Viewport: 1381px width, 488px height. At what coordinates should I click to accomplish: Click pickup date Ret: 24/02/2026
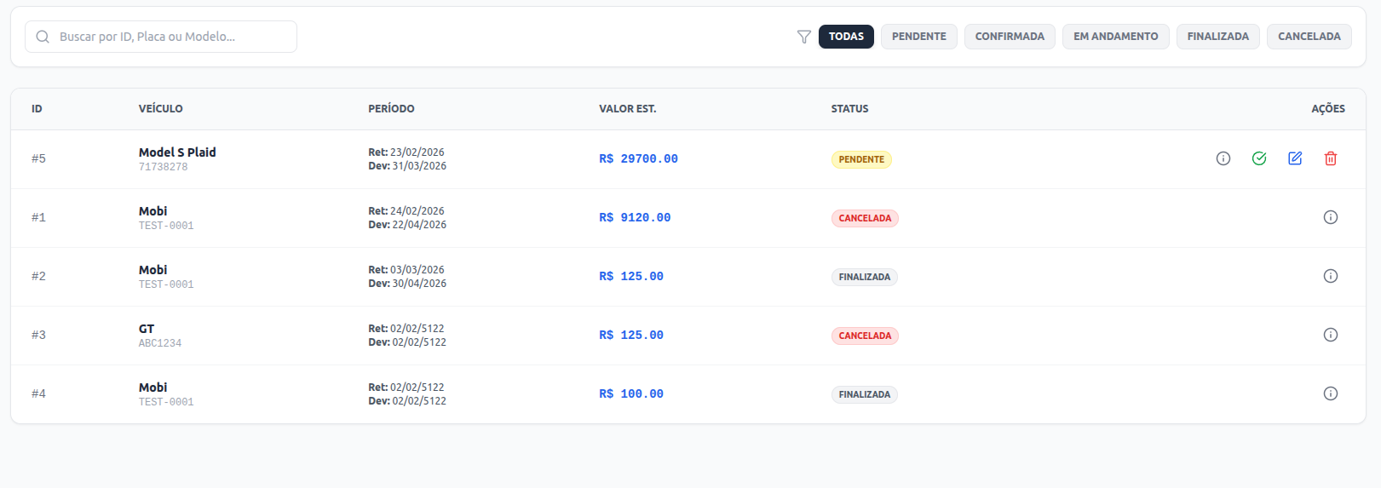pyautogui.click(x=406, y=211)
